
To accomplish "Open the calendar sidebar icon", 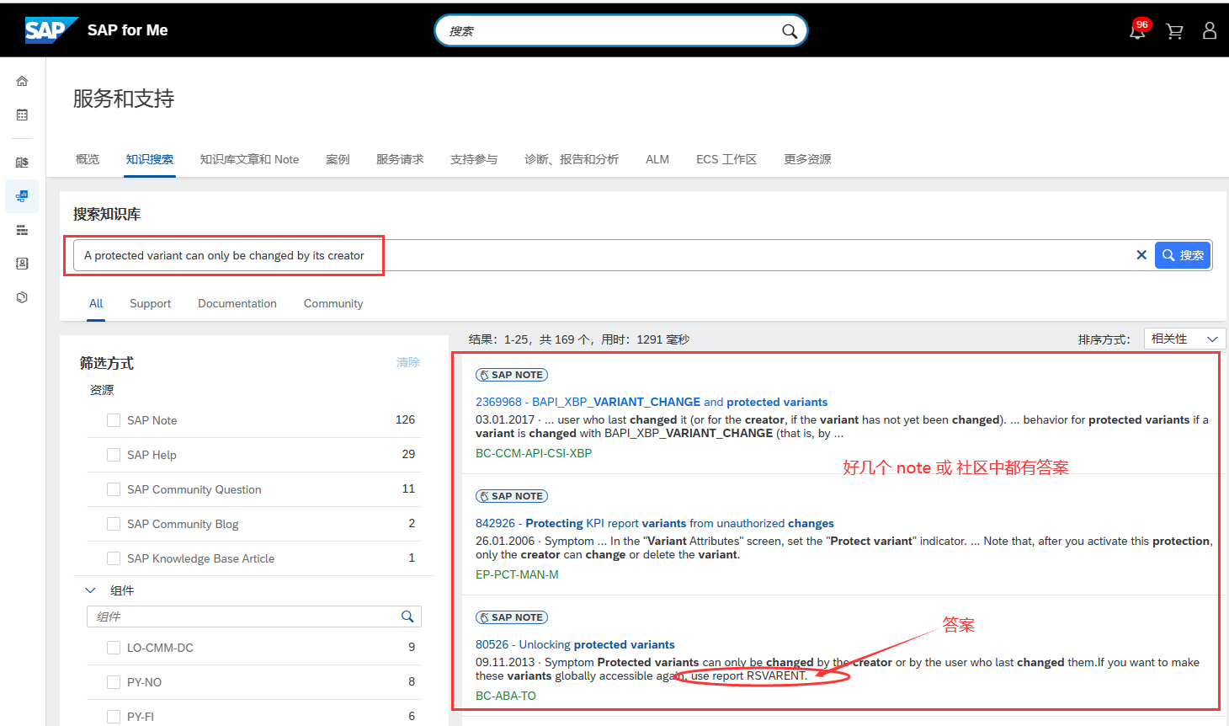I will point(21,115).
